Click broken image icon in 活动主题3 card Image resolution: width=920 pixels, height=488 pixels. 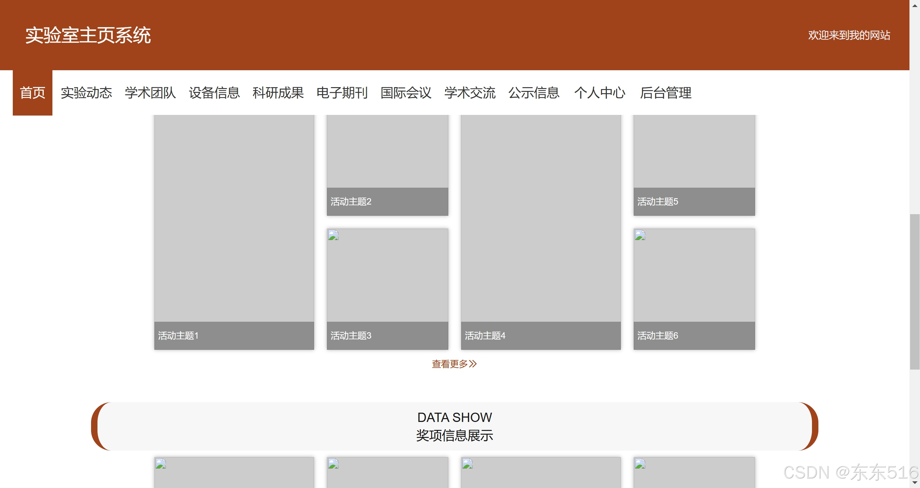tap(333, 236)
